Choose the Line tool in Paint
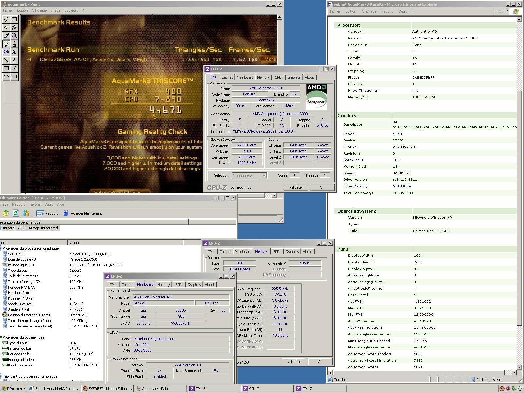 point(6,60)
